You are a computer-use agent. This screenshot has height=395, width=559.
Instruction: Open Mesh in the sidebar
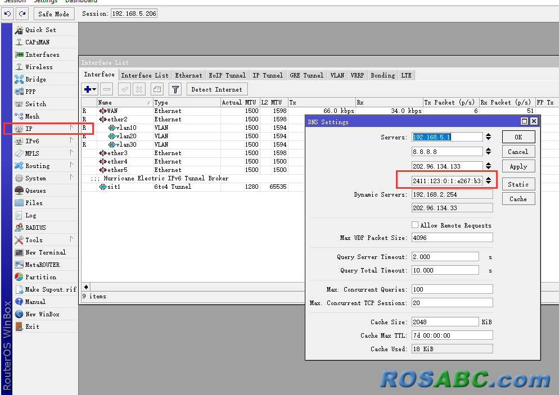pos(46,116)
